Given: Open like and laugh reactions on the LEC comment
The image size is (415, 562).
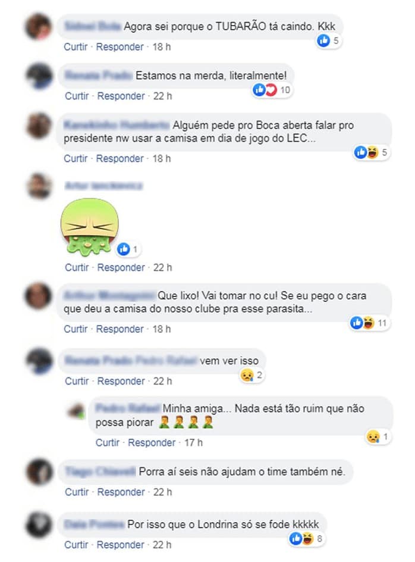Looking at the screenshot, I should coord(371,152).
